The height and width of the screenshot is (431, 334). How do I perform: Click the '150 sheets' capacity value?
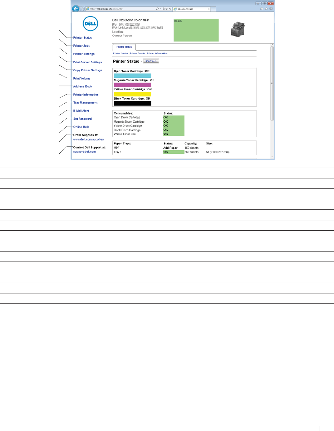pyautogui.click(x=191, y=148)
